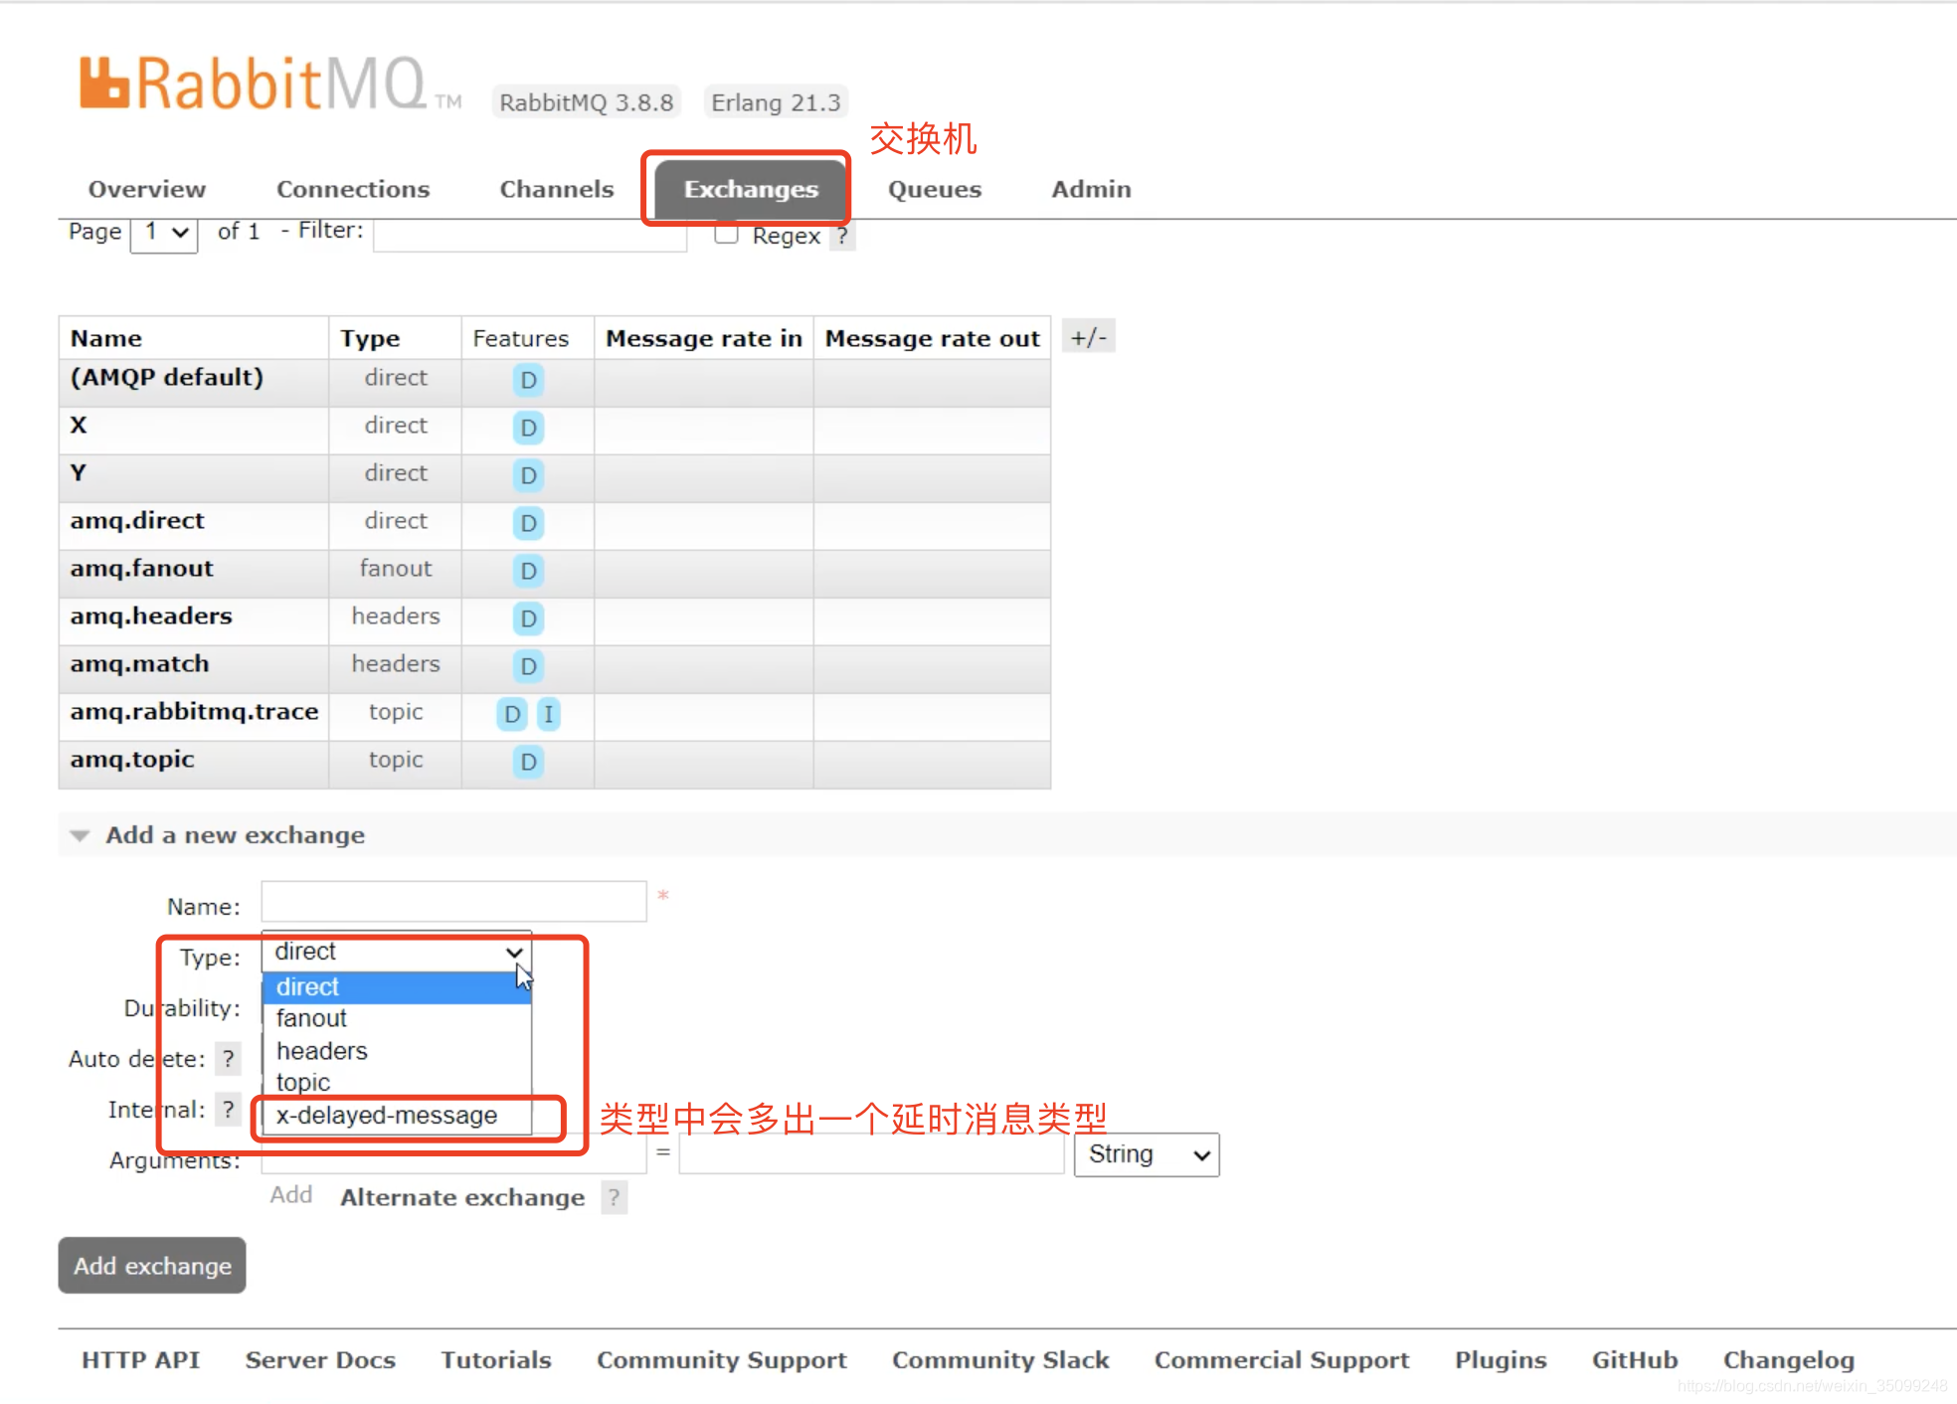Viewport: 1957px width, 1404px height.
Task: Enable the Regex checkbox
Action: tap(726, 235)
